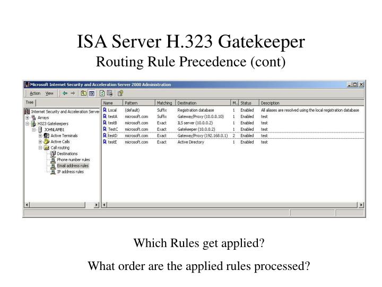Sort by the Description column header

point(311,103)
